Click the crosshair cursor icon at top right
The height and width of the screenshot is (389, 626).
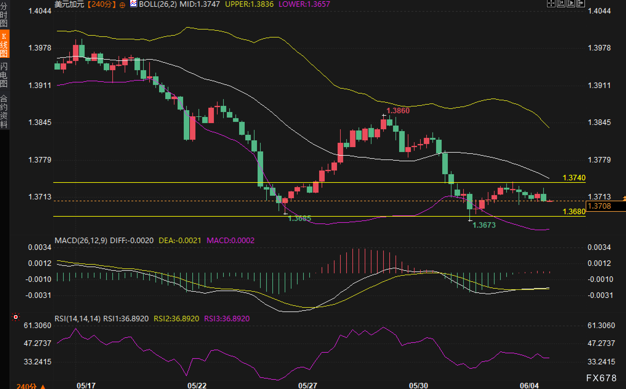coord(551,3)
